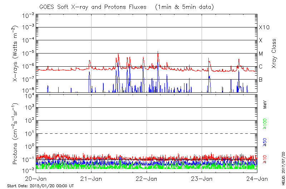Click the tallest red X-ray peak after 22-Jan
This screenshot has height=189, width=286.
[158, 52]
